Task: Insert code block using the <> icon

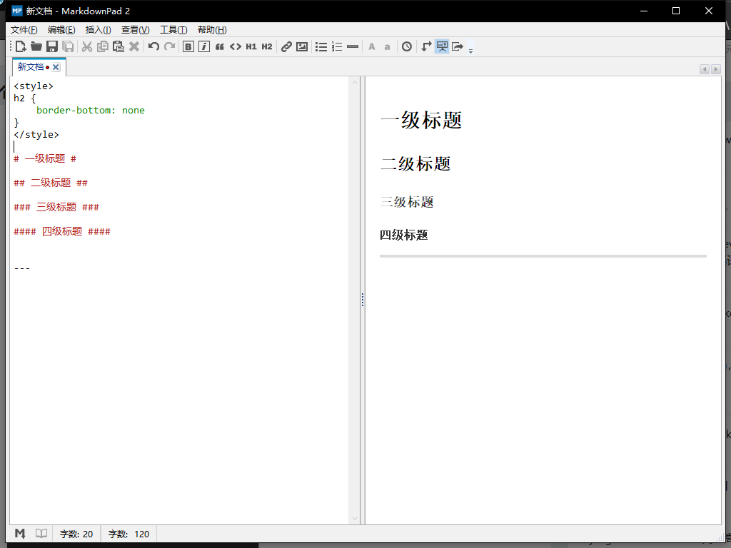Action: 236,47
